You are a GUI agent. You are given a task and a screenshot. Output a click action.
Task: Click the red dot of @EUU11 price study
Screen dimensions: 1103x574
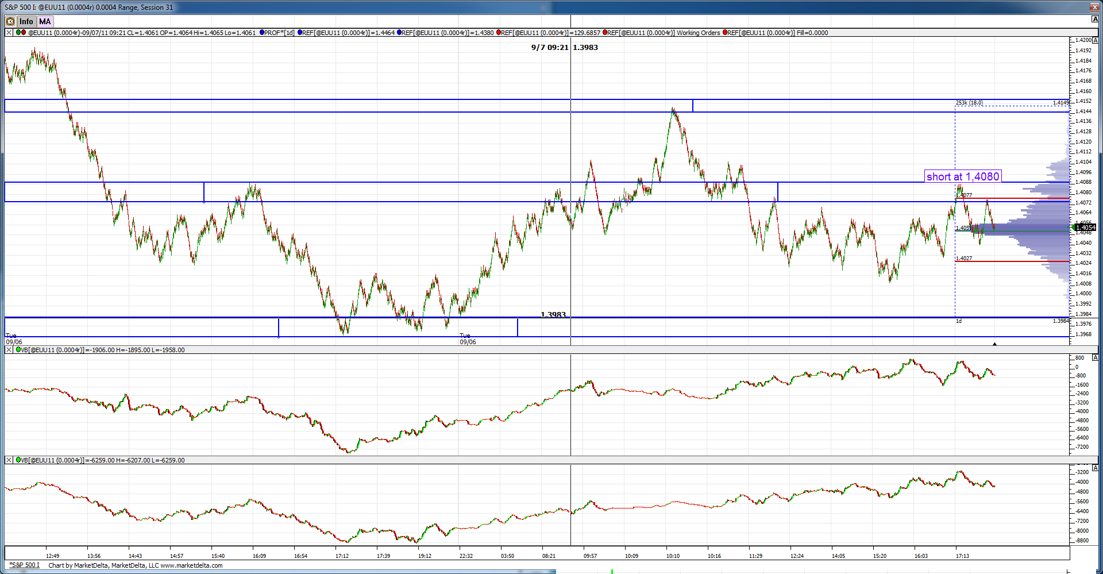[x=23, y=33]
